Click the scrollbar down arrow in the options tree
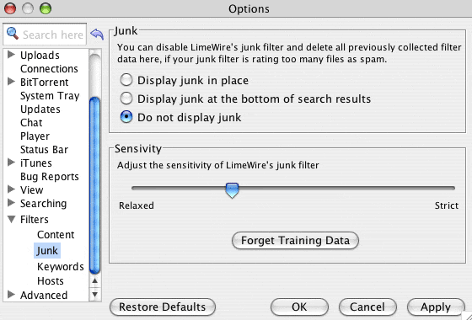472x320 pixels. (x=94, y=294)
